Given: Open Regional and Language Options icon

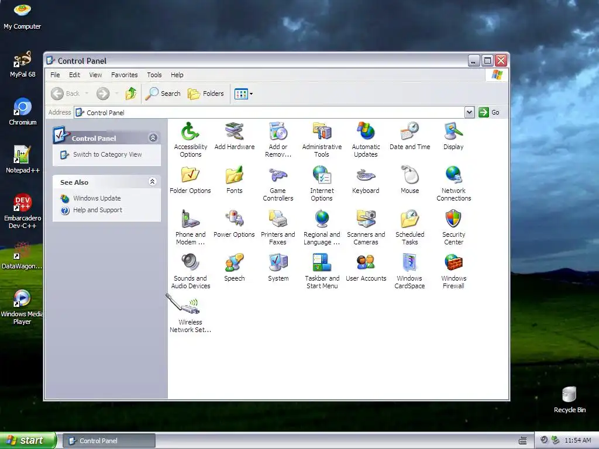Looking at the screenshot, I should (322, 227).
